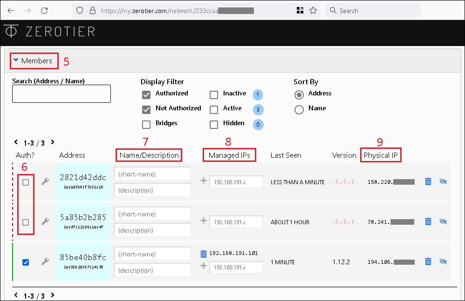Click wrench icon for member 85be40b8fc
Screen dimensions: 465x301
45,262
